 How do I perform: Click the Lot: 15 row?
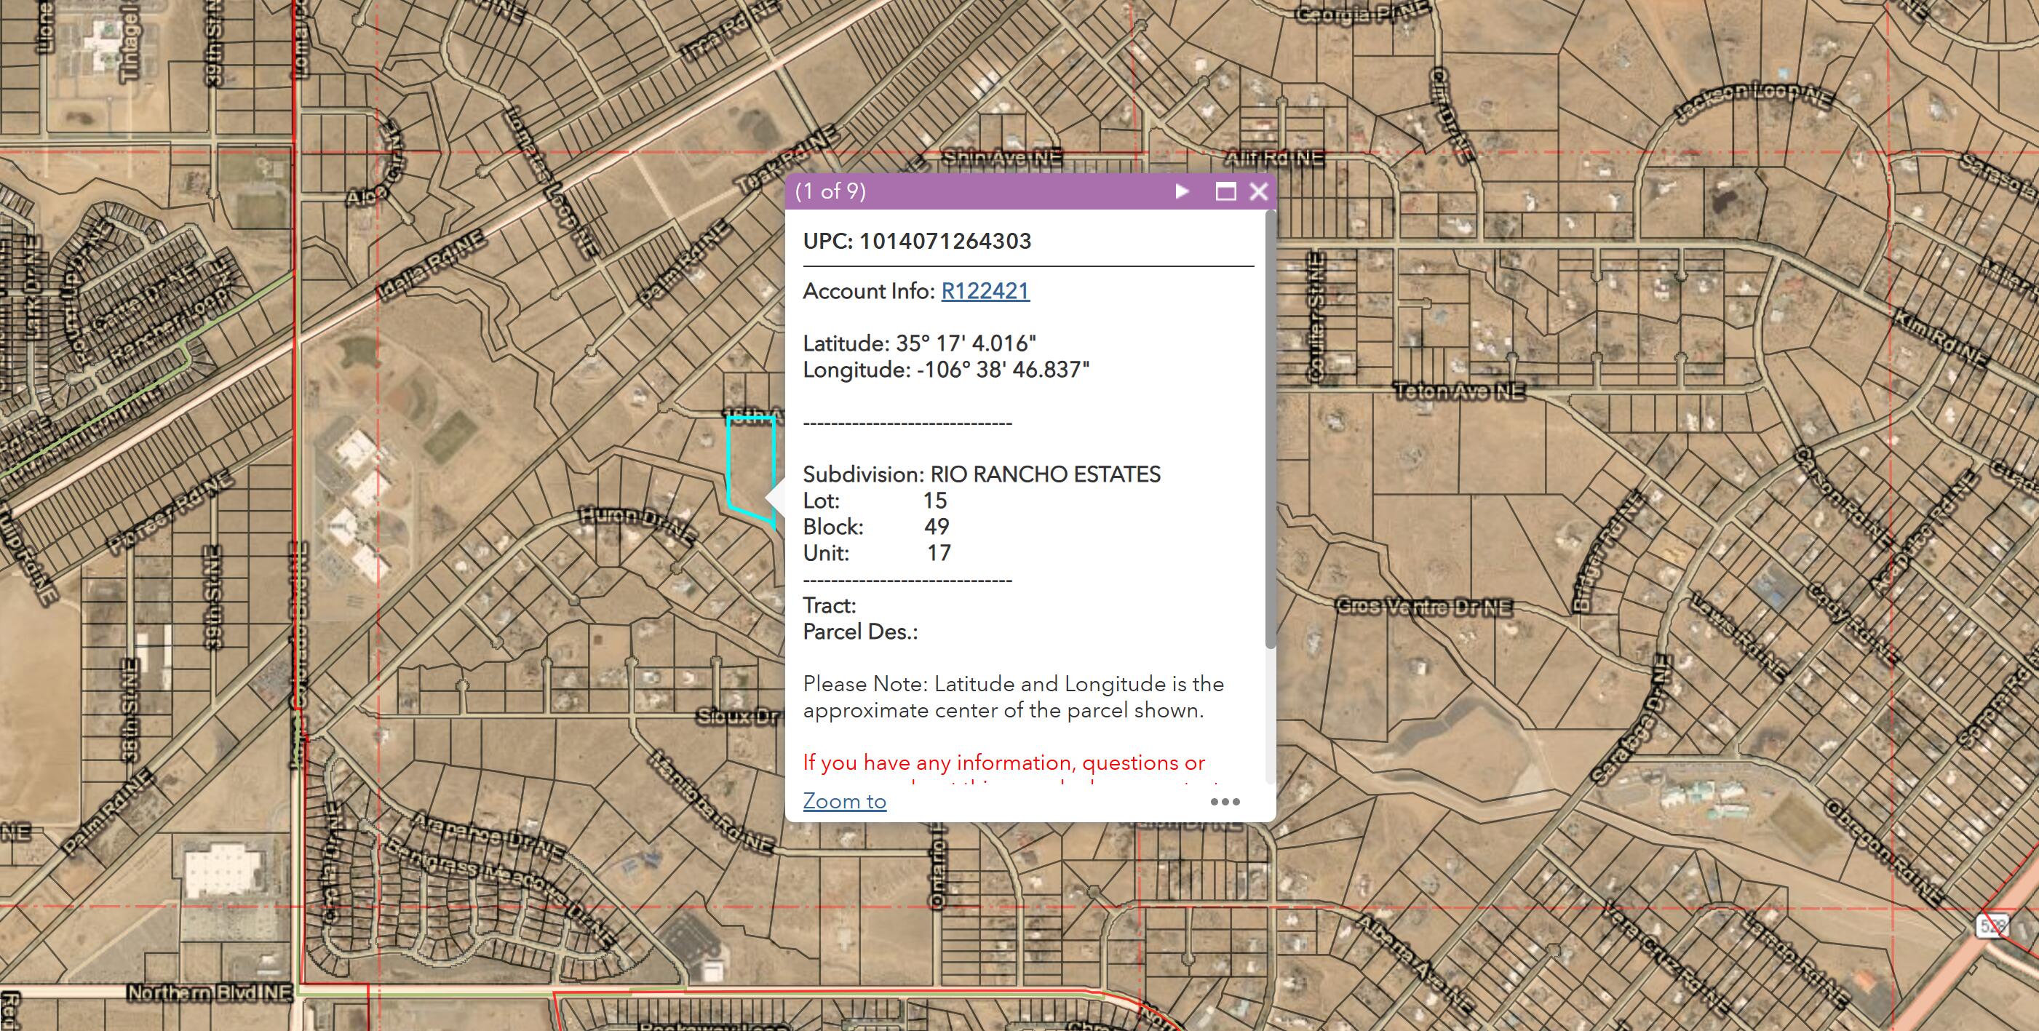point(875,501)
